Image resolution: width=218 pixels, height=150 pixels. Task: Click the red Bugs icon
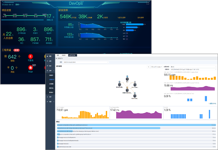click(31, 67)
